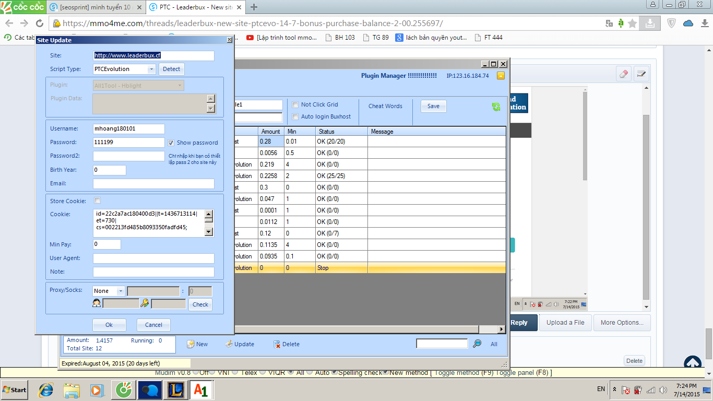The image size is (713, 401).
Task: Click the yellow minimize icon near IP address
Action: coord(501,76)
